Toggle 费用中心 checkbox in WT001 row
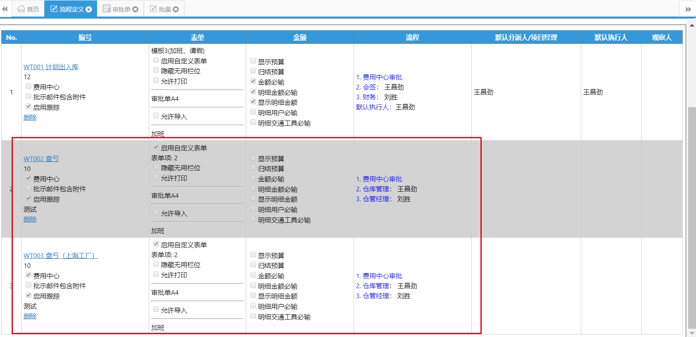This screenshot has height=337, width=696. pos(29,86)
